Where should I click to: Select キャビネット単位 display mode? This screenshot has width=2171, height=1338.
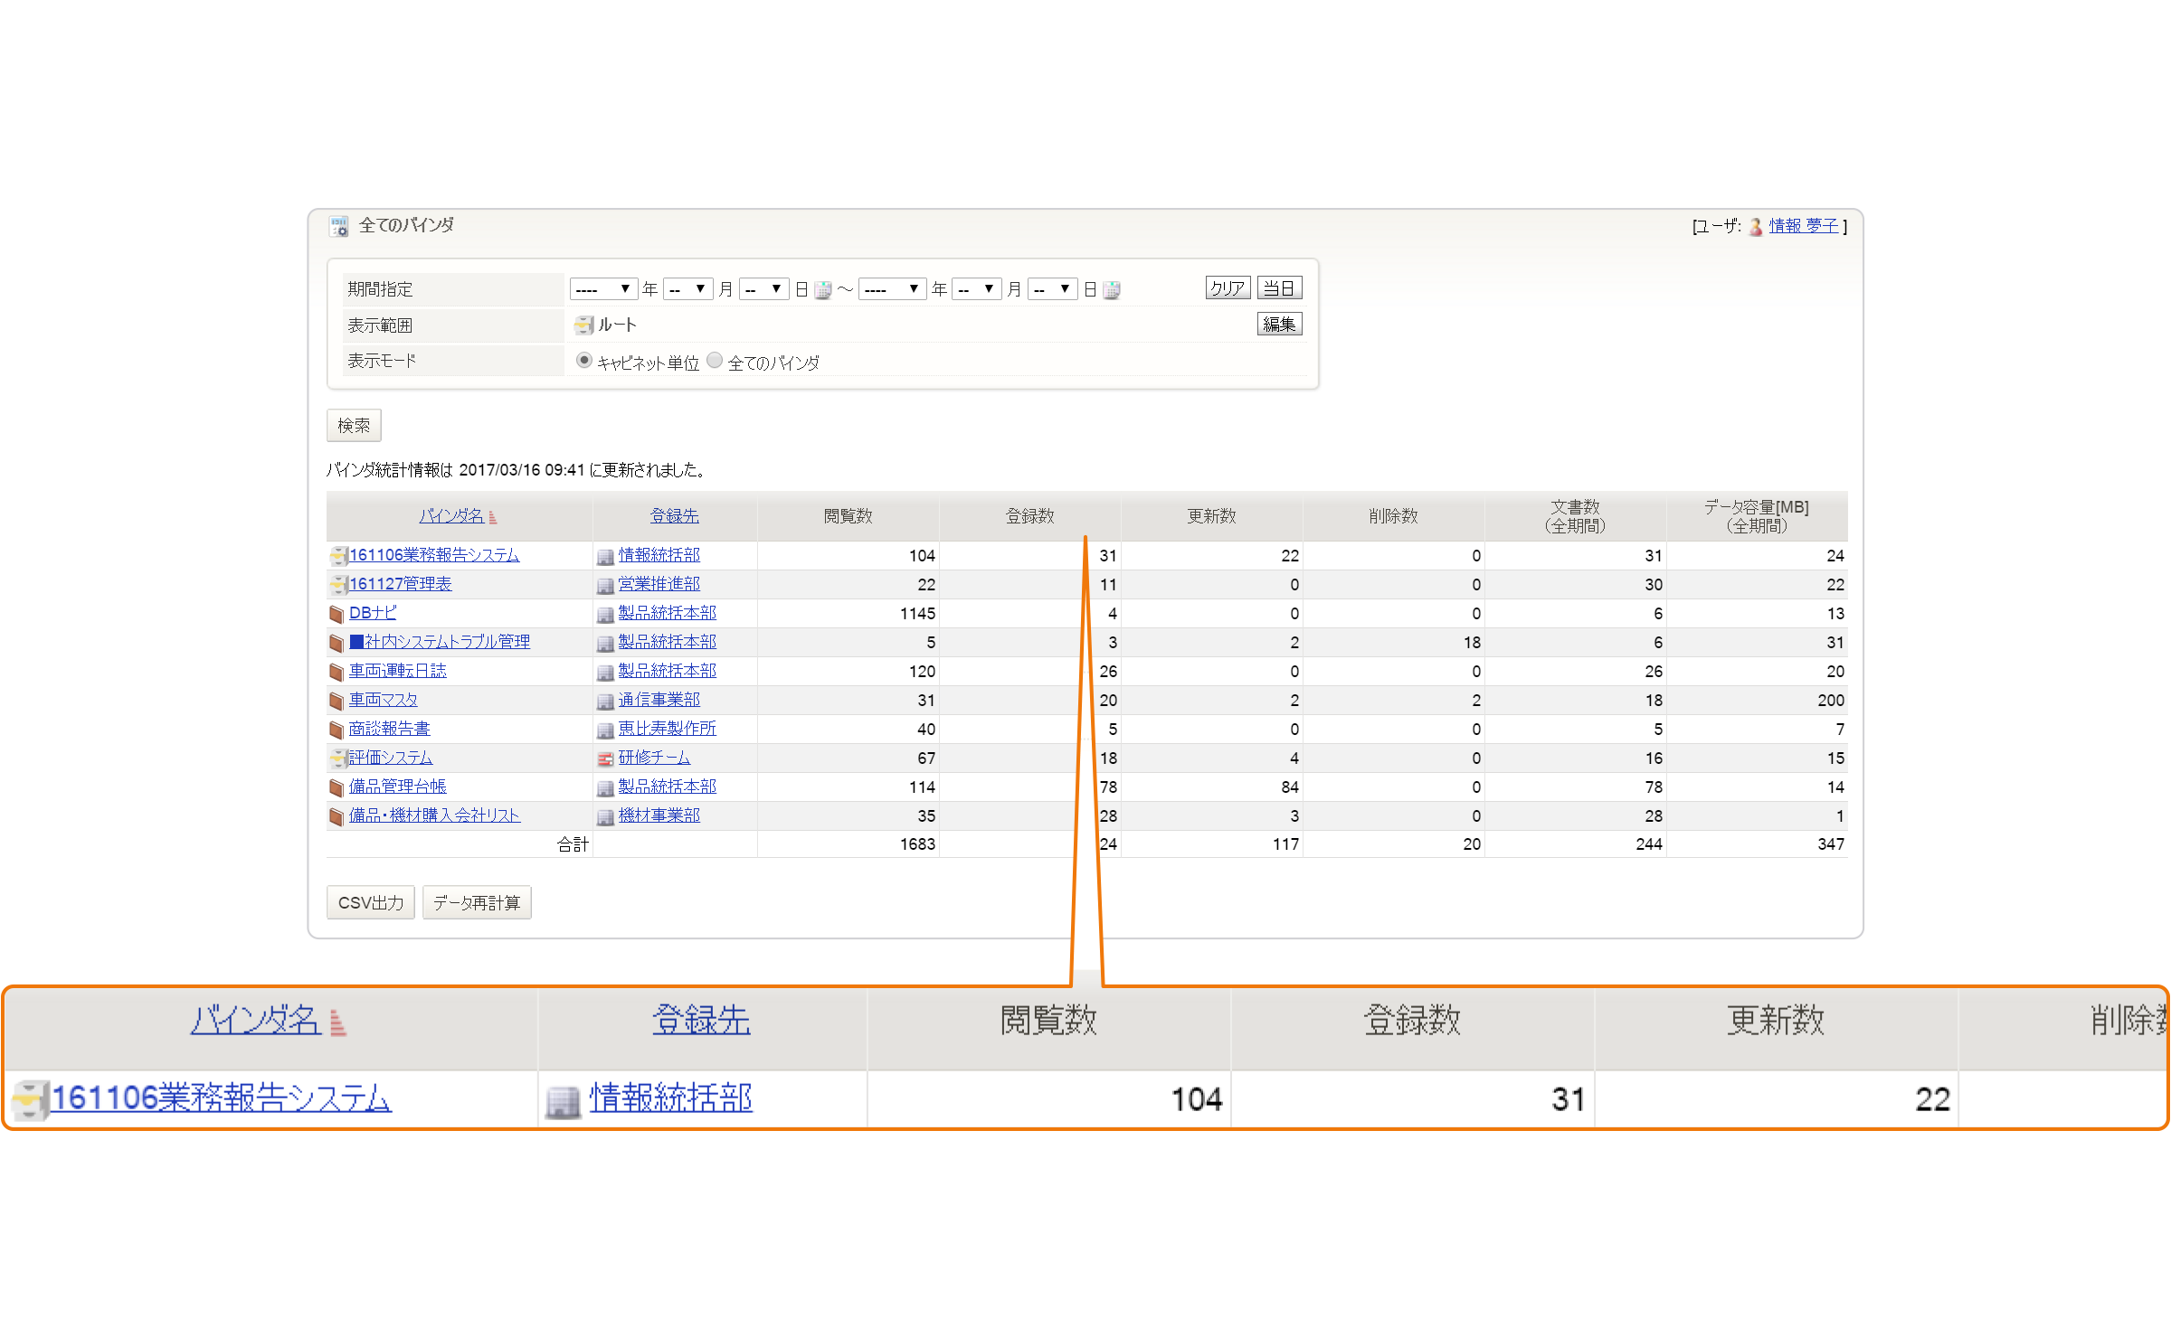point(584,361)
